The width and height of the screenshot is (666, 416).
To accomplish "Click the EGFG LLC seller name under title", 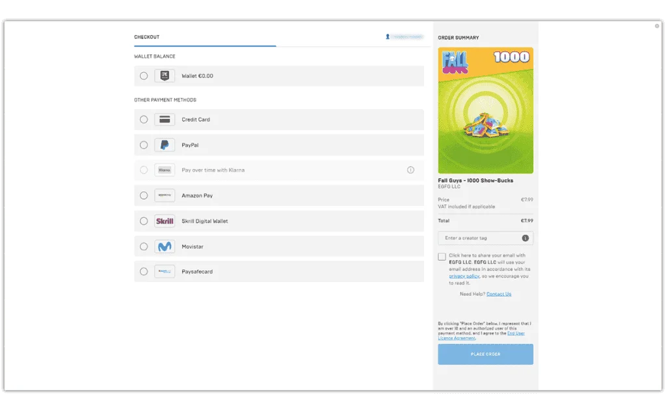I will (449, 187).
